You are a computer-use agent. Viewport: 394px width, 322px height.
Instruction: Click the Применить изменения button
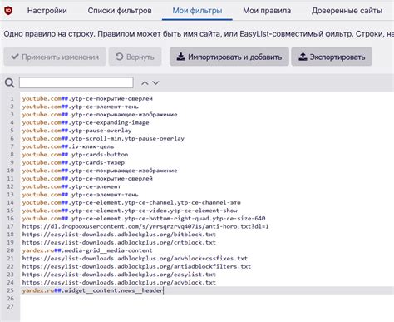[x=55, y=57]
